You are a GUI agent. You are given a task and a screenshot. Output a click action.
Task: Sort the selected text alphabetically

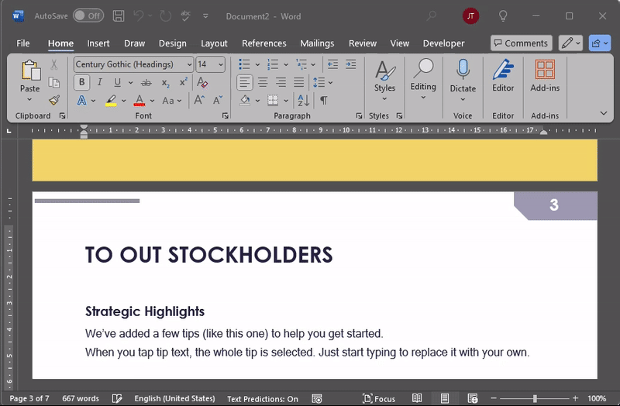click(303, 101)
